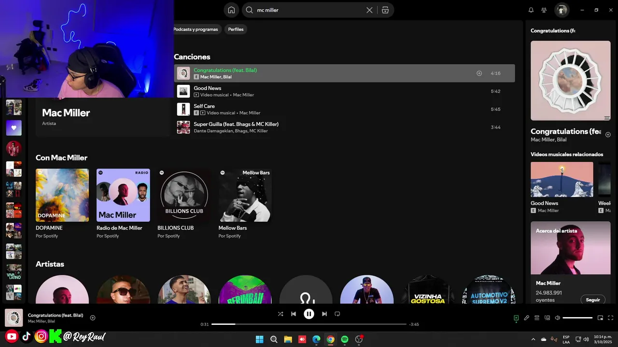Filter results by Perfiles
The width and height of the screenshot is (618, 347).
236,29
